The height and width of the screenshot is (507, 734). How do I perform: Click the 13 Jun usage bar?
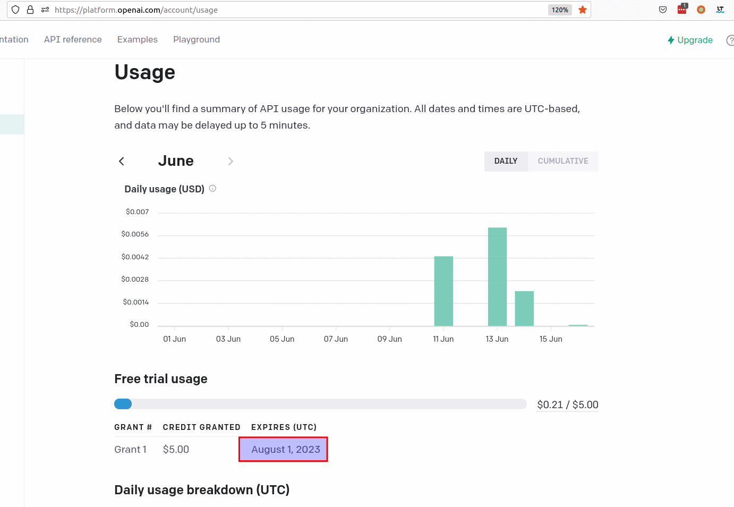497,276
